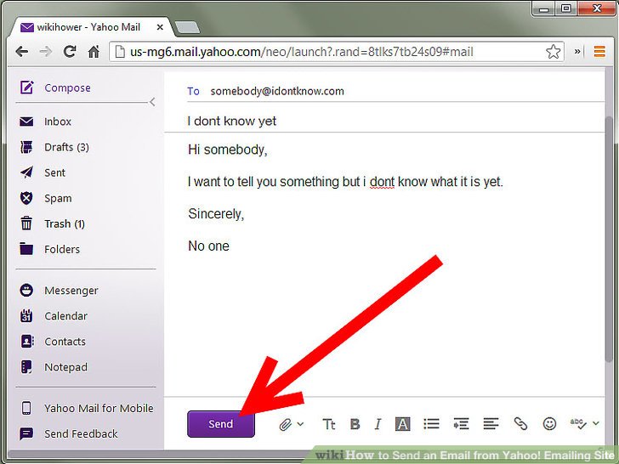Click the To label link
The image size is (619, 464).
click(193, 91)
